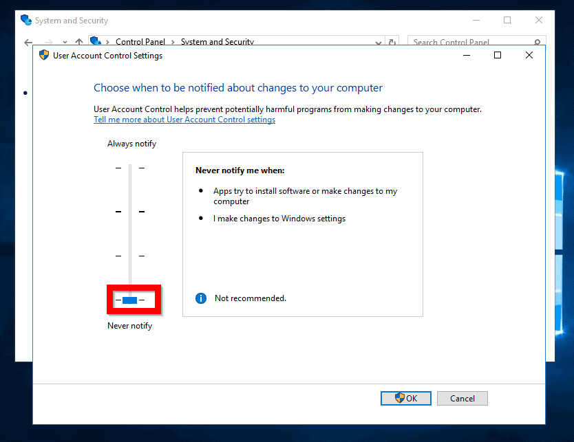Click the back navigation arrow
This screenshot has height=442, width=574.
pos(28,42)
